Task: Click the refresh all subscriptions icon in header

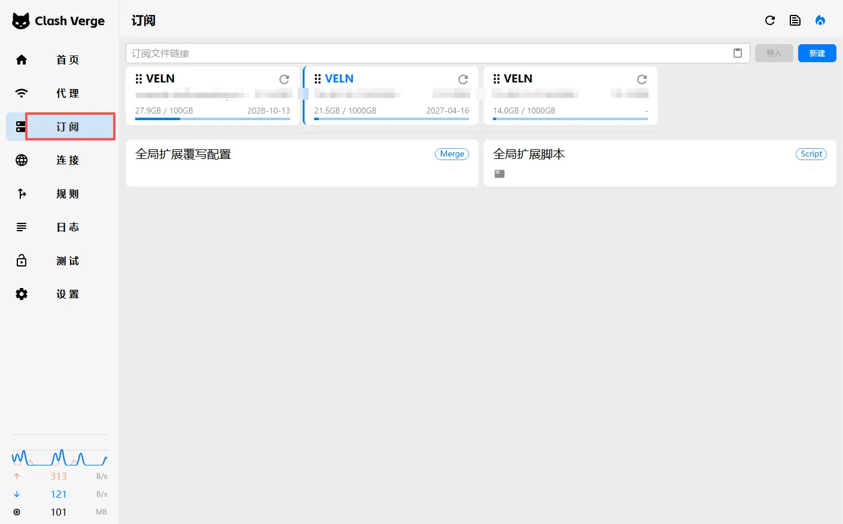Action: pos(770,20)
